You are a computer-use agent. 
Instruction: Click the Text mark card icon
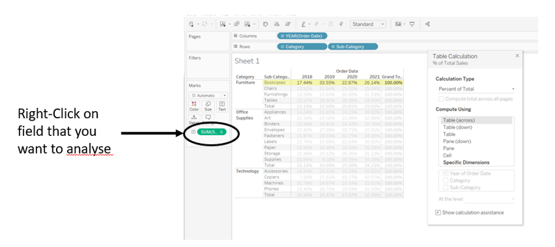(x=222, y=105)
